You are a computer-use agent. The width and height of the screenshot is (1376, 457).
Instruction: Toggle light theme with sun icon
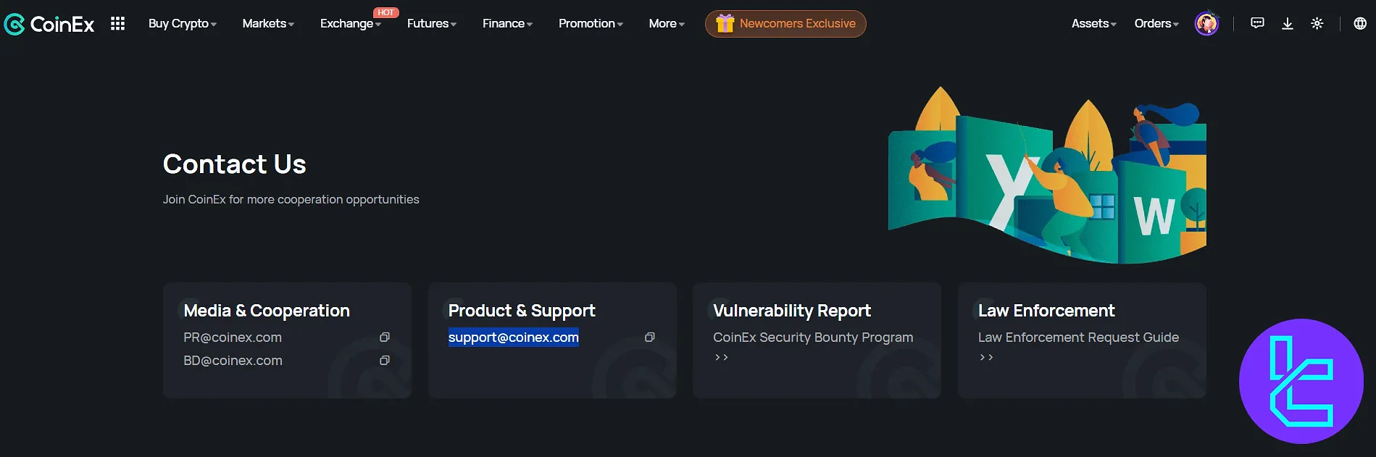[x=1317, y=24]
